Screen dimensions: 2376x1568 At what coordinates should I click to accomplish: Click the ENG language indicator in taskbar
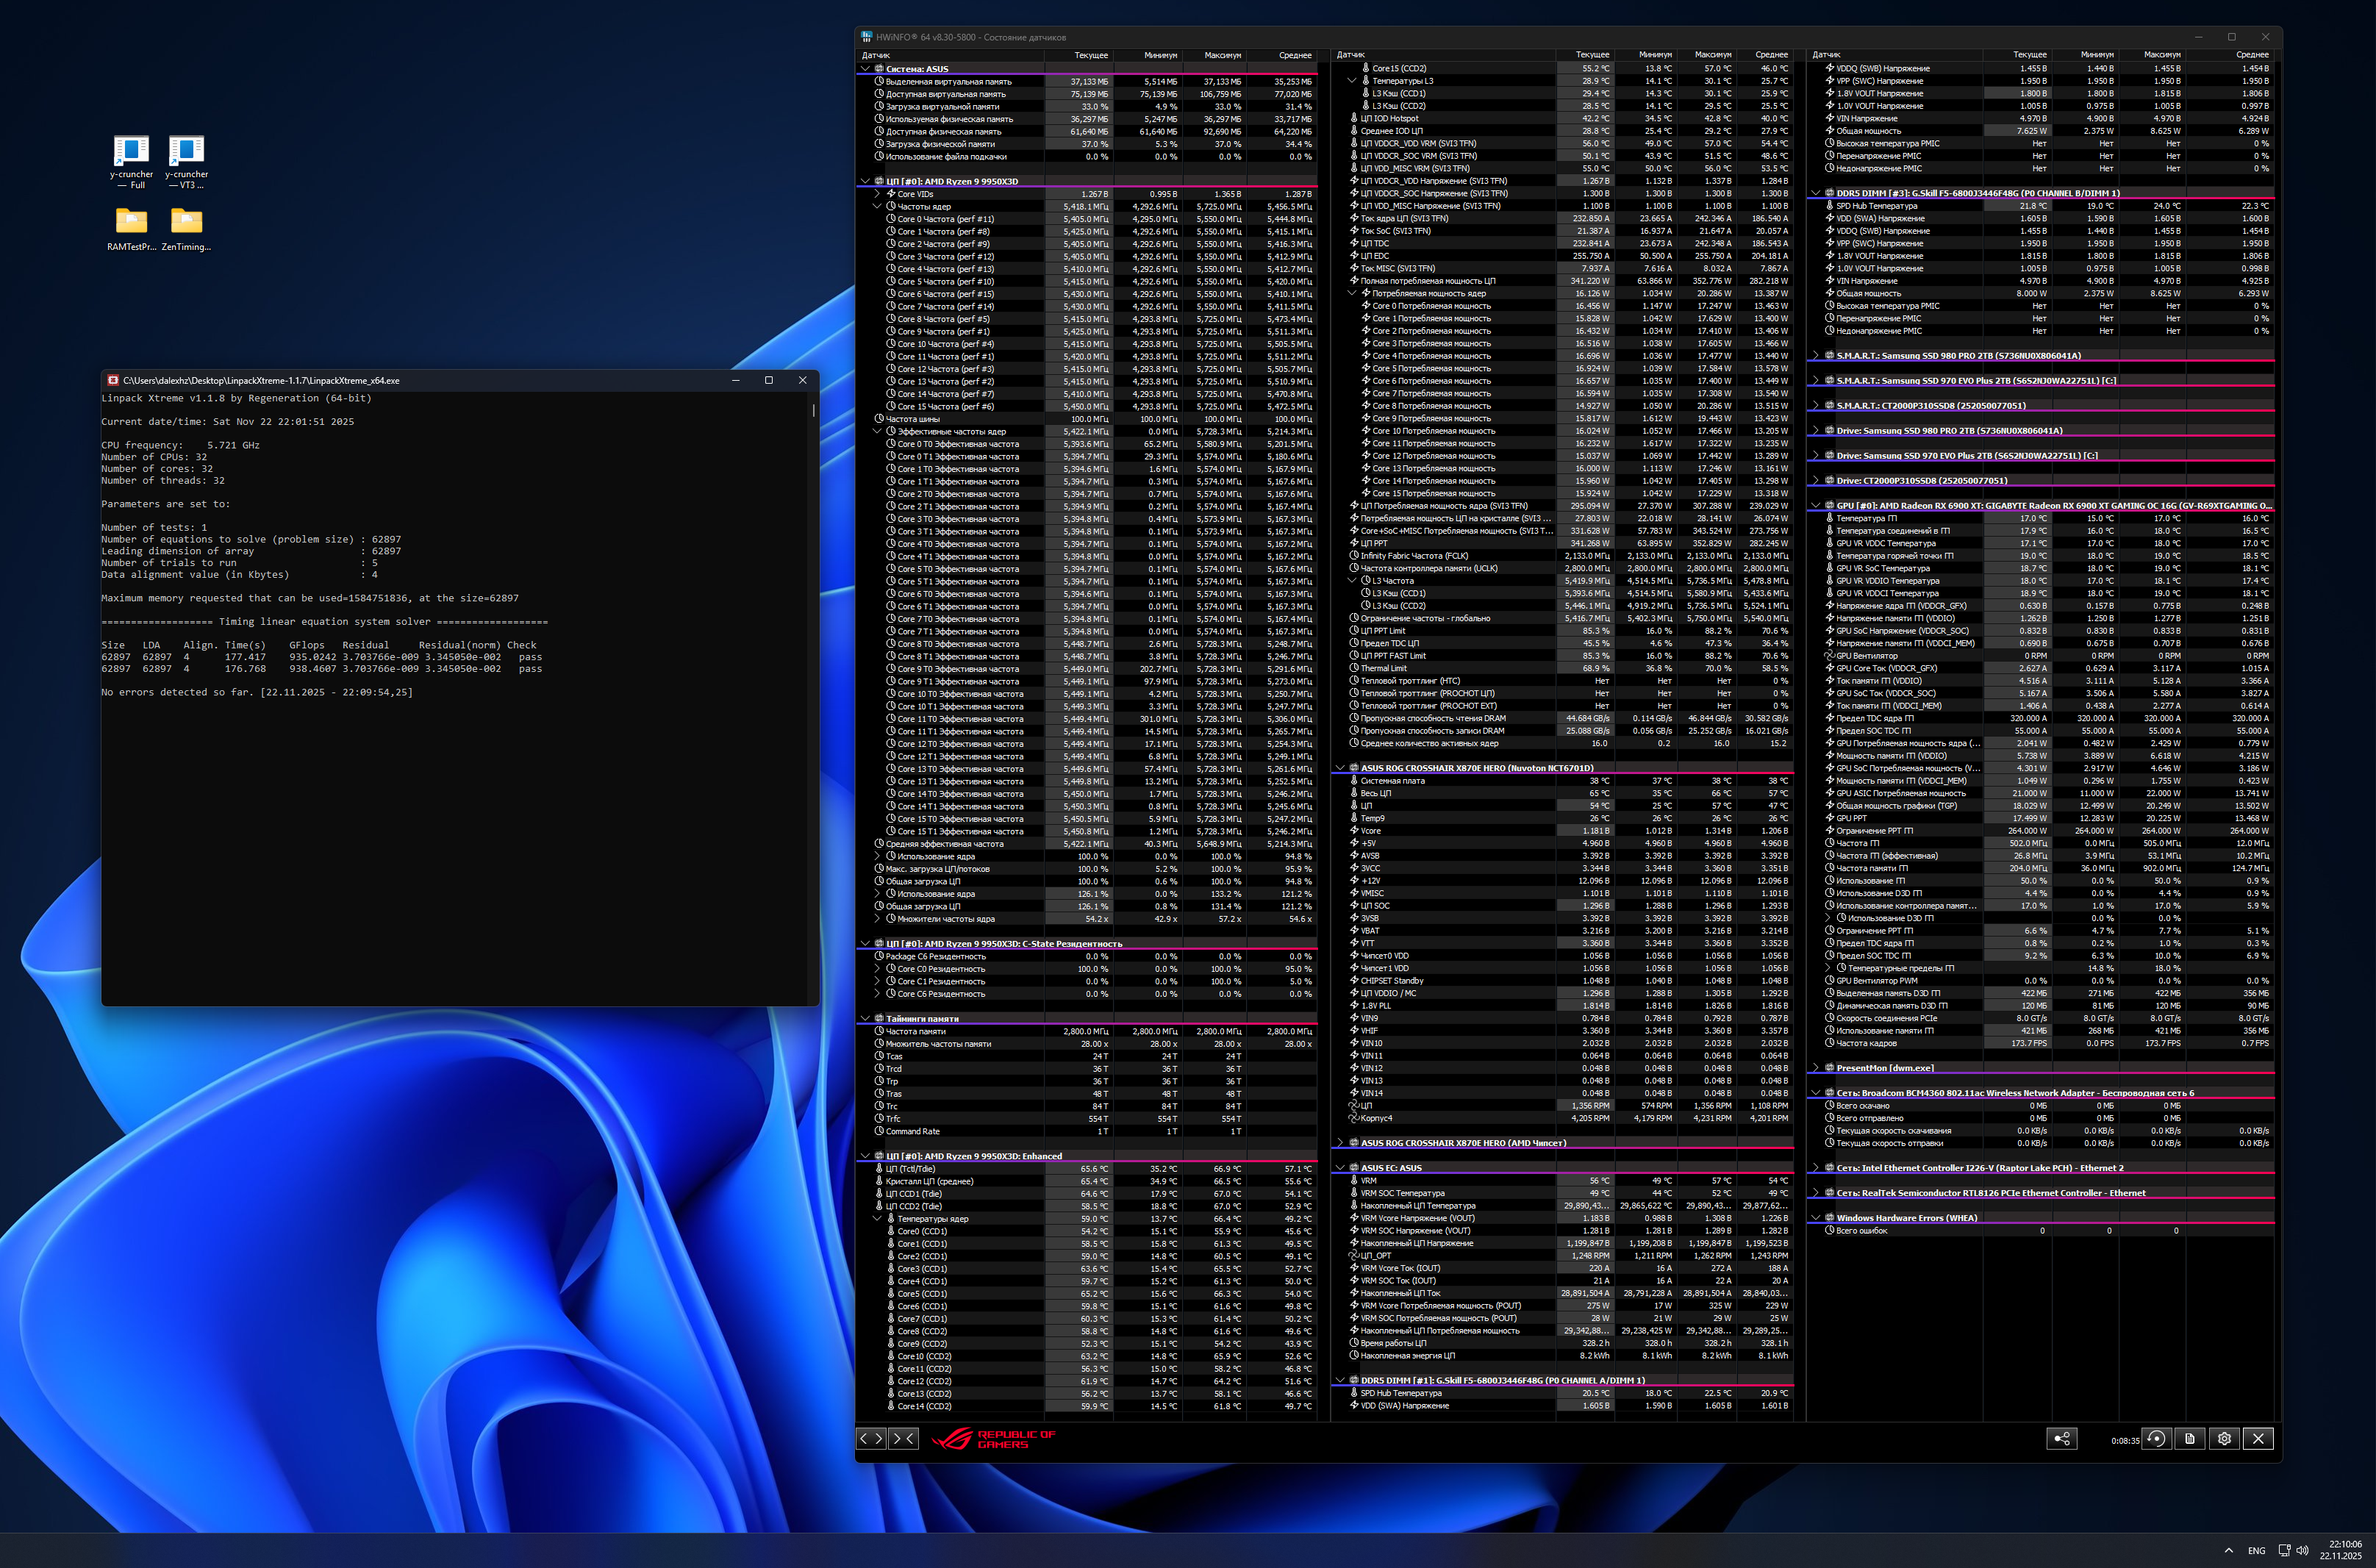pyautogui.click(x=2256, y=1550)
